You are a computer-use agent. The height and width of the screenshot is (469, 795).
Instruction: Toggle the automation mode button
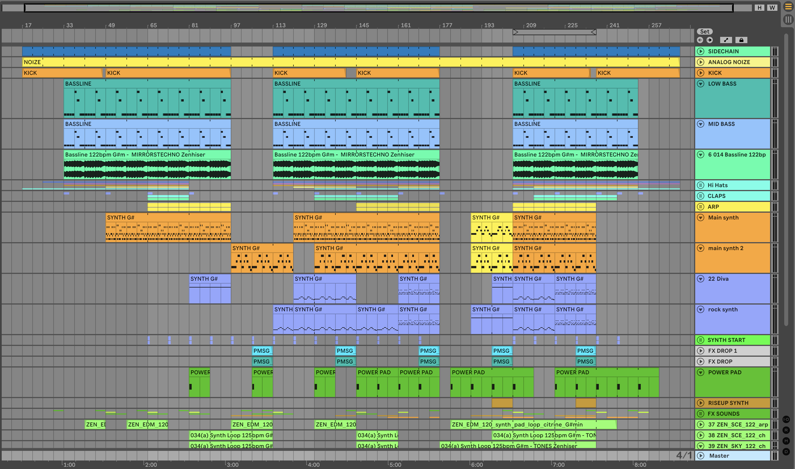[x=726, y=40]
